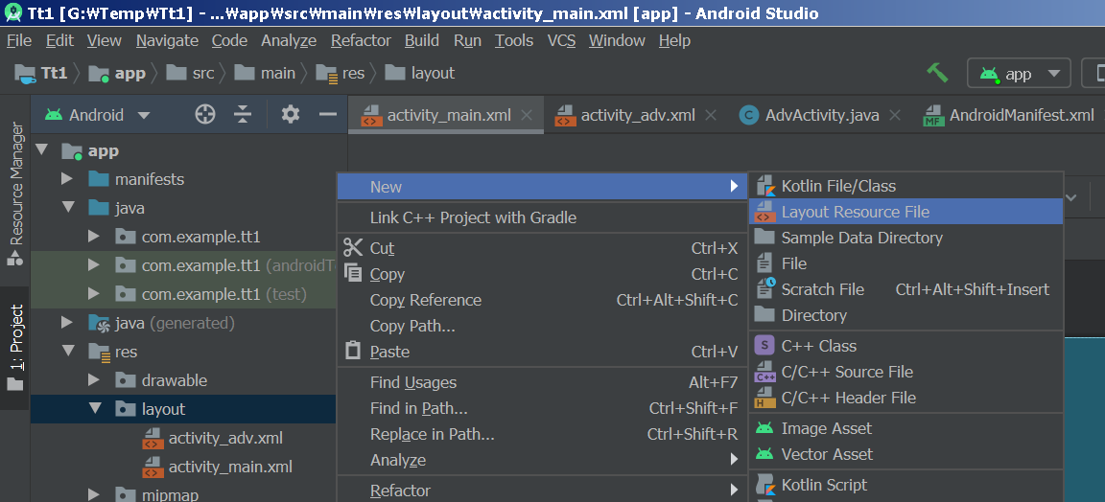Hide the project panel with minus icon

[328, 114]
